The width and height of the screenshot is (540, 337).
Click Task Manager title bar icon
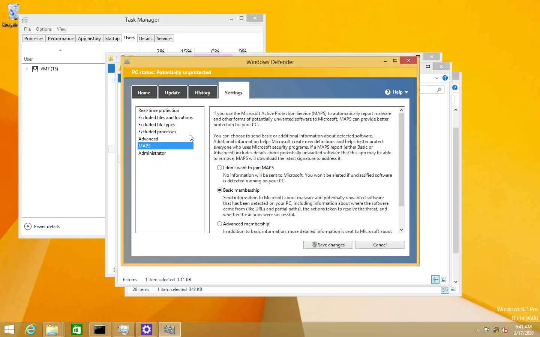pos(25,20)
